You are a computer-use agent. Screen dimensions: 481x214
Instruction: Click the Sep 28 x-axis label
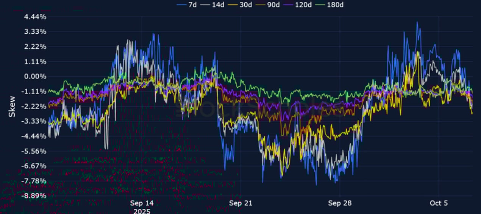(x=340, y=203)
